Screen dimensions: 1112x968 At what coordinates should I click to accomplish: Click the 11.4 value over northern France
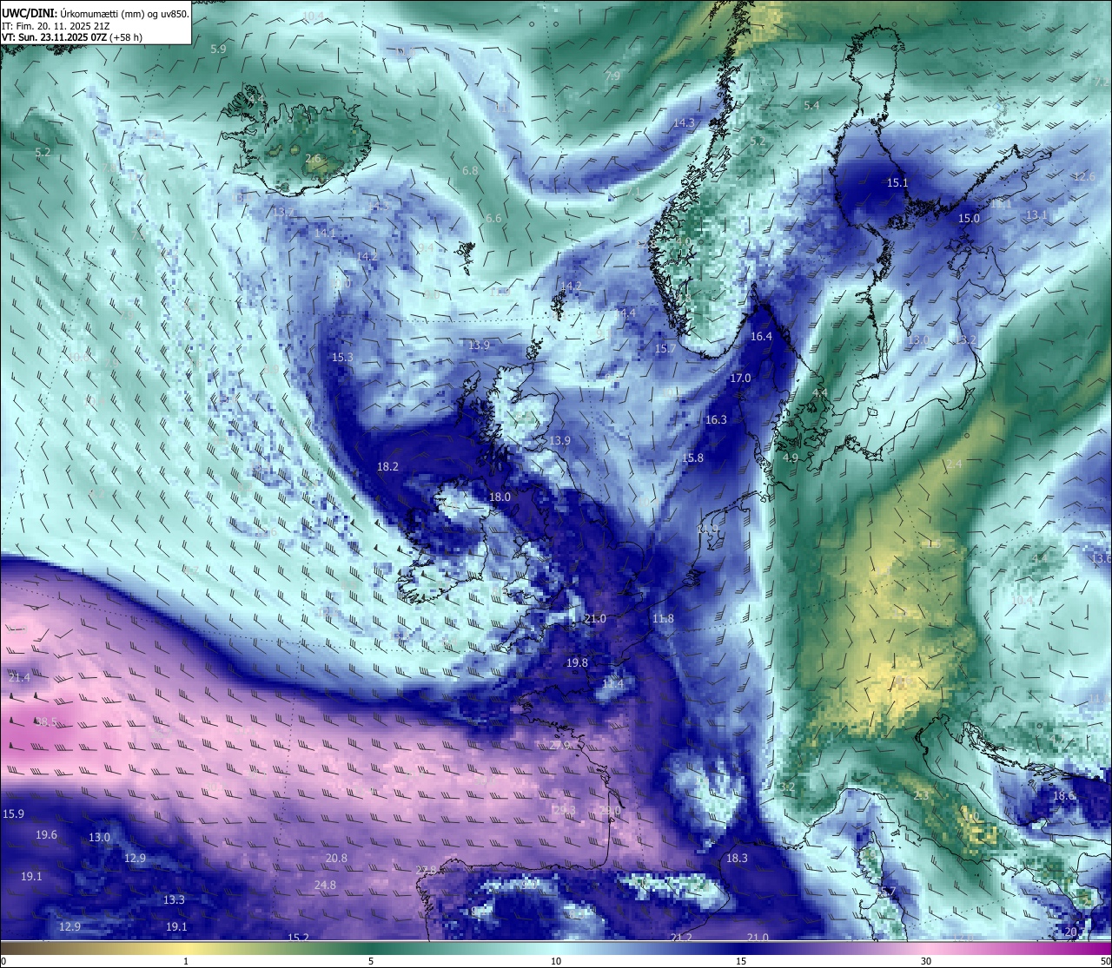coord(612,684)
